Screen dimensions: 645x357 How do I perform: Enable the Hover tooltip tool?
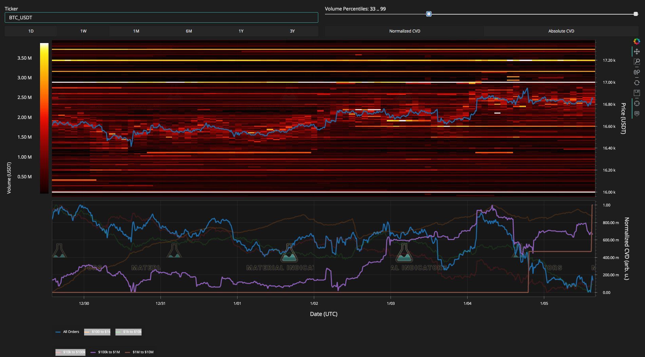tap(637, 114)
